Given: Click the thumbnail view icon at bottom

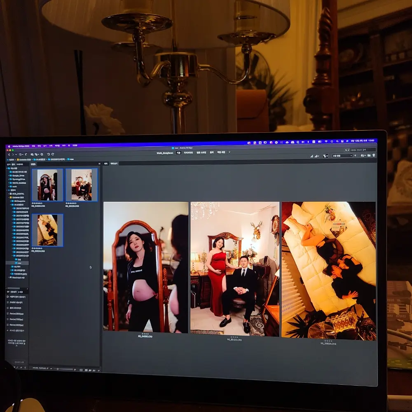Looking at the screenshot, I should pos(86,370).
